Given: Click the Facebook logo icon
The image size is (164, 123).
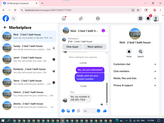Looking at the screenshot, I should [x=6, y=18].
